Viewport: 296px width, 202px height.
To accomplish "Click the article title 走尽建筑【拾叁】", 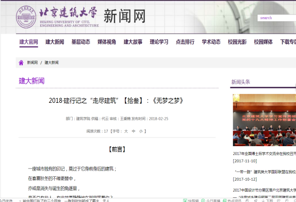I will 116,101.
